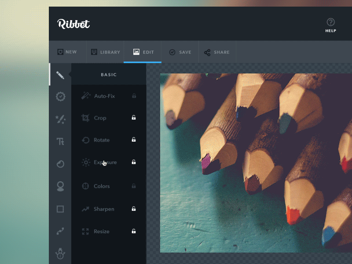Unlock the Exposure padlock toggle
The width and height of the screenshot is (352, 264).
pyautogui.click(x=133, y=162)
